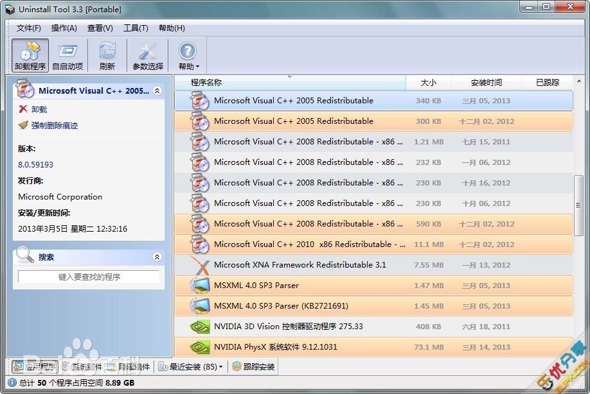
Task: Click icon of Visual C++ 2008 1.21 MB entry
Action: [x=199, y=142]
